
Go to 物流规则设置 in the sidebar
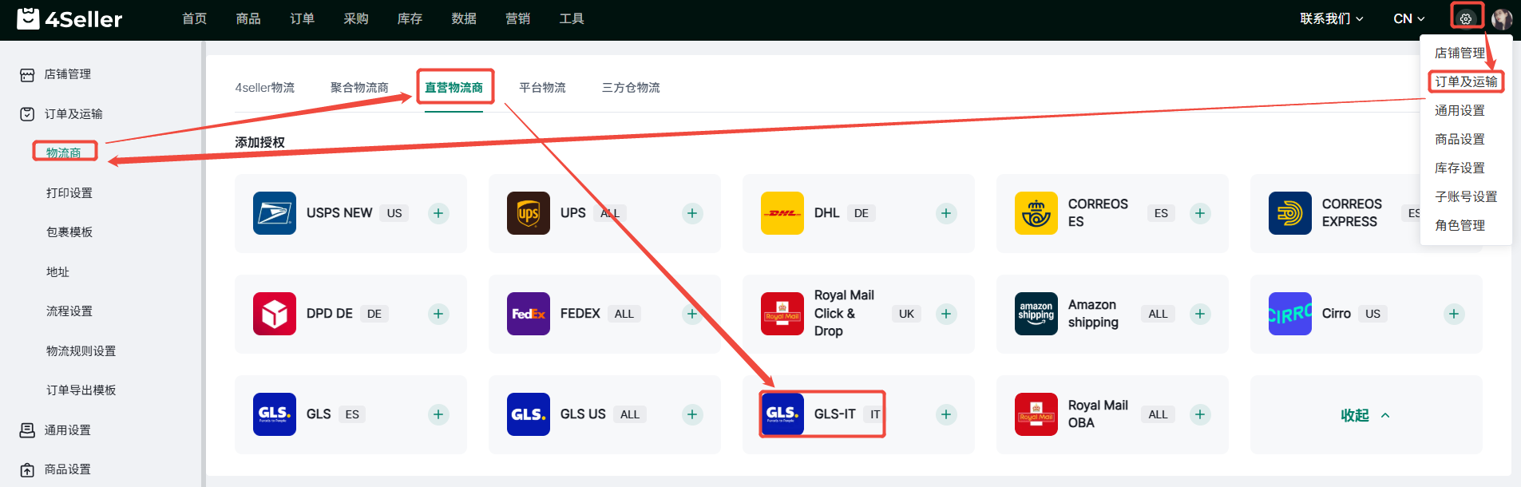[x=81, y=351]
